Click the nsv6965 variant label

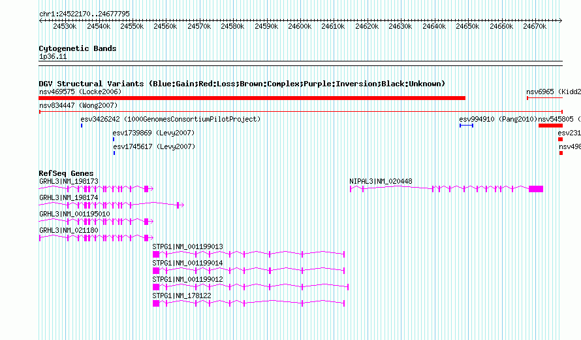pos(554,92)
